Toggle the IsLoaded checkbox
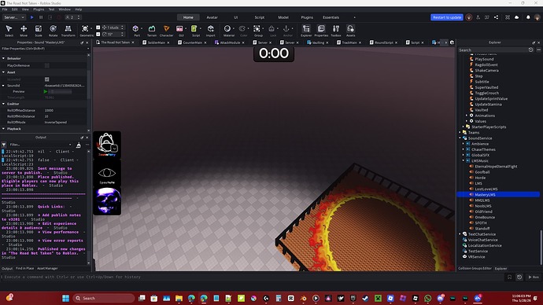 46,79
